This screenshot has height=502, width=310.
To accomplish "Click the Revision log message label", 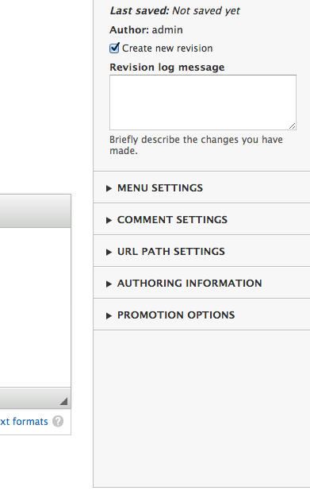I will 167,68.
